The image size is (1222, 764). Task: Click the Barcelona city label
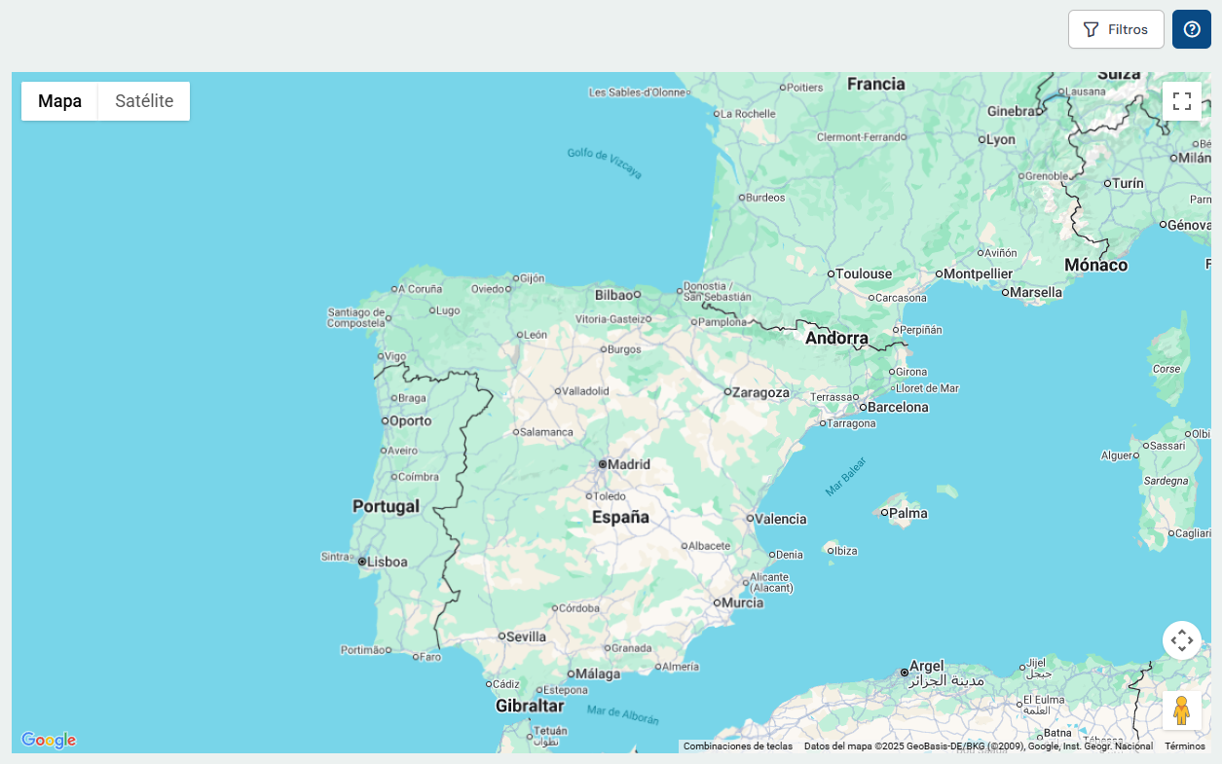pos(897,407)
